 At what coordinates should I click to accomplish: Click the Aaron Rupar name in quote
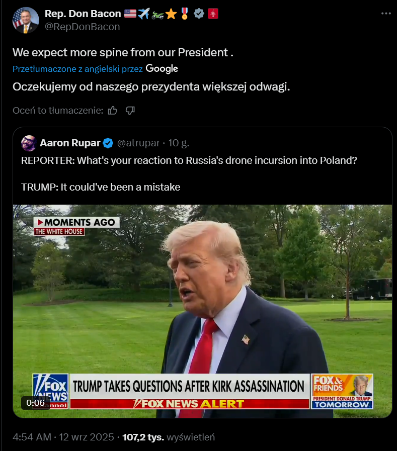[x=70, y=143]
